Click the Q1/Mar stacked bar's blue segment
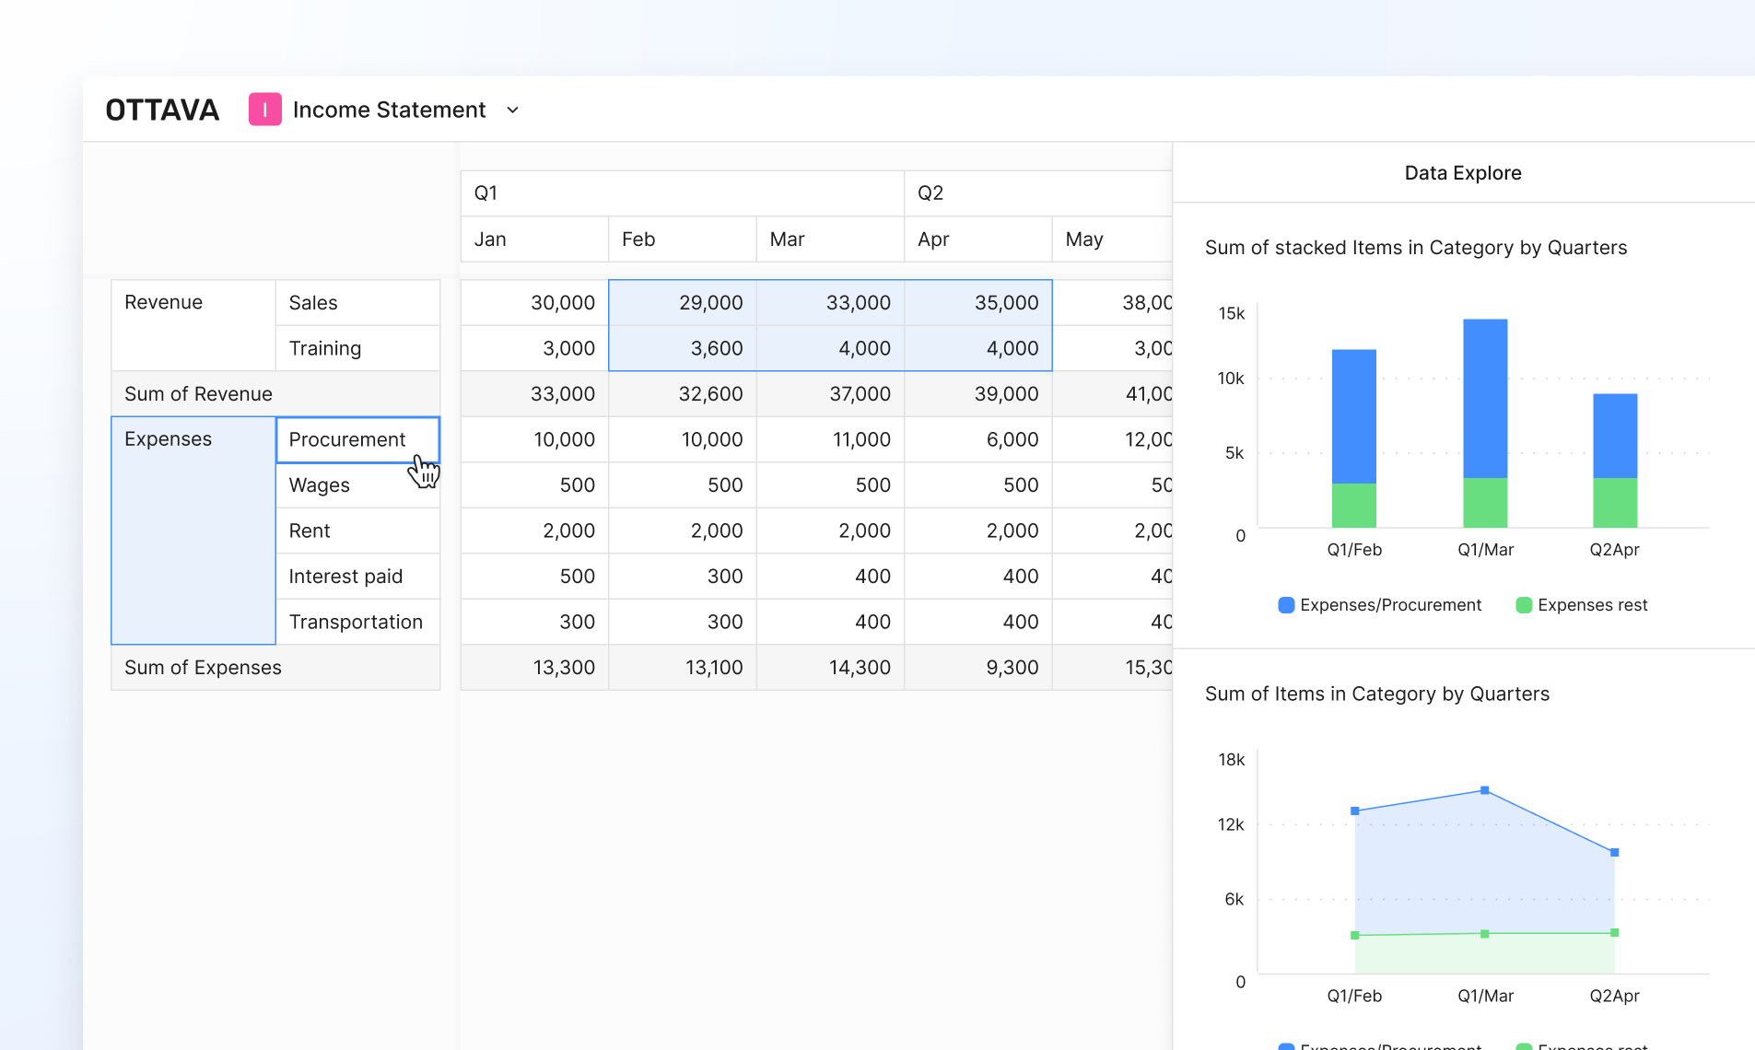This screenshot has width=1755, height=1050. pos(1484,398)
